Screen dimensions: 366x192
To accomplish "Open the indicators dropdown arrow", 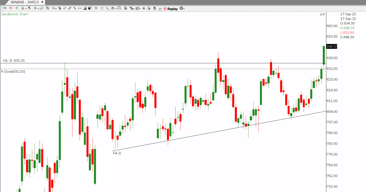I will pos(56,9).
